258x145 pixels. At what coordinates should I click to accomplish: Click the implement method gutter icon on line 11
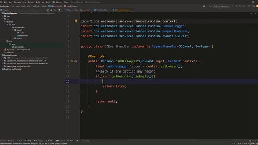[x=72, y=61]
